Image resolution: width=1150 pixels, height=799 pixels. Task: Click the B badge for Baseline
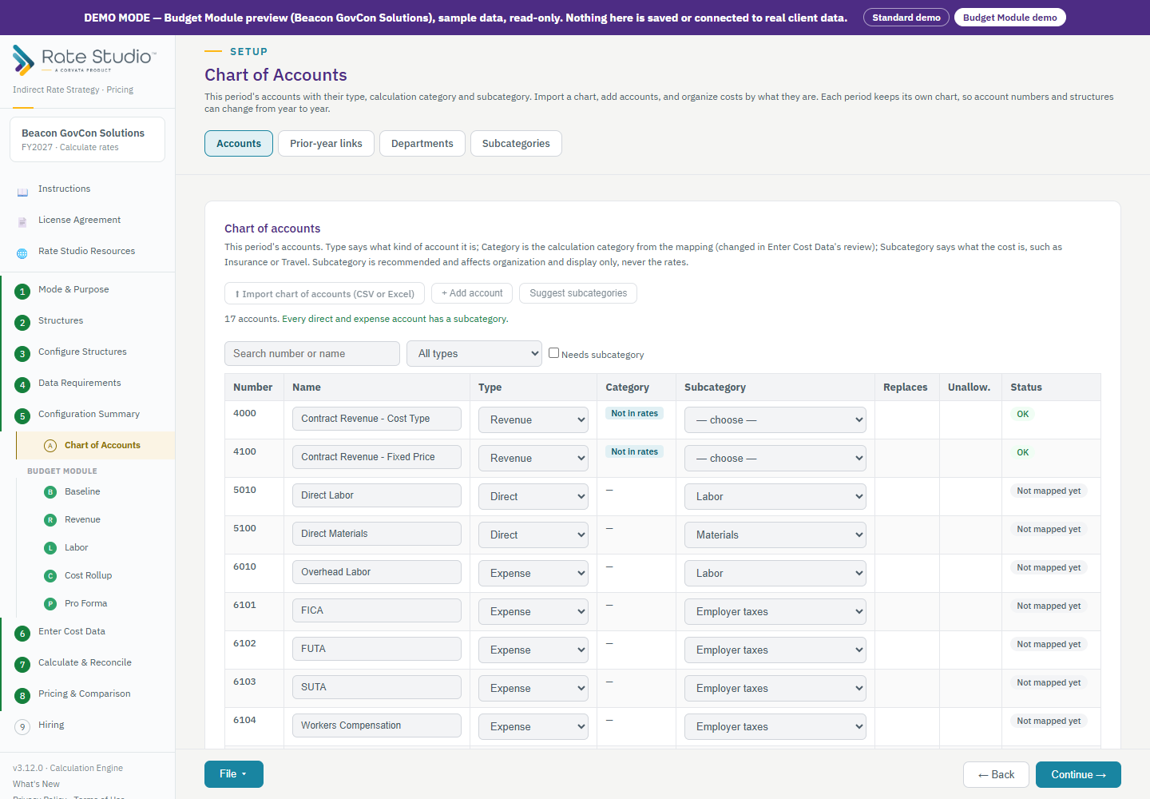click(50, 492)
